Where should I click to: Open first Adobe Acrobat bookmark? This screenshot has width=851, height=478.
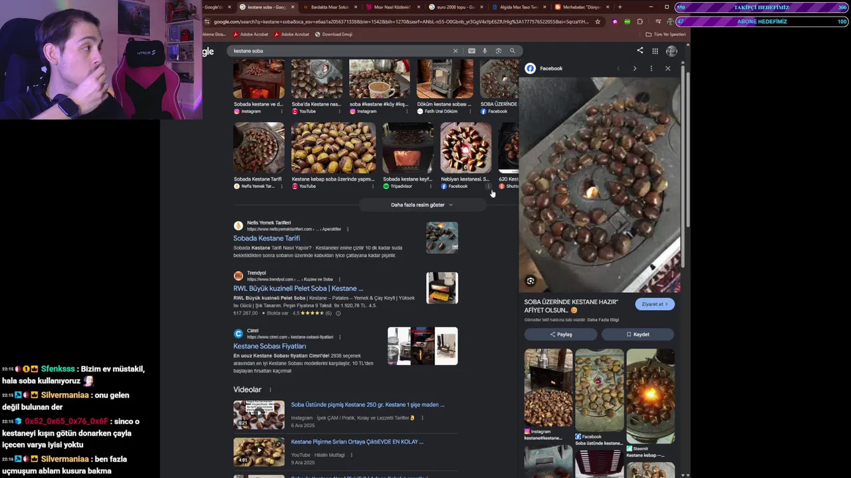(x=250, y=35)
